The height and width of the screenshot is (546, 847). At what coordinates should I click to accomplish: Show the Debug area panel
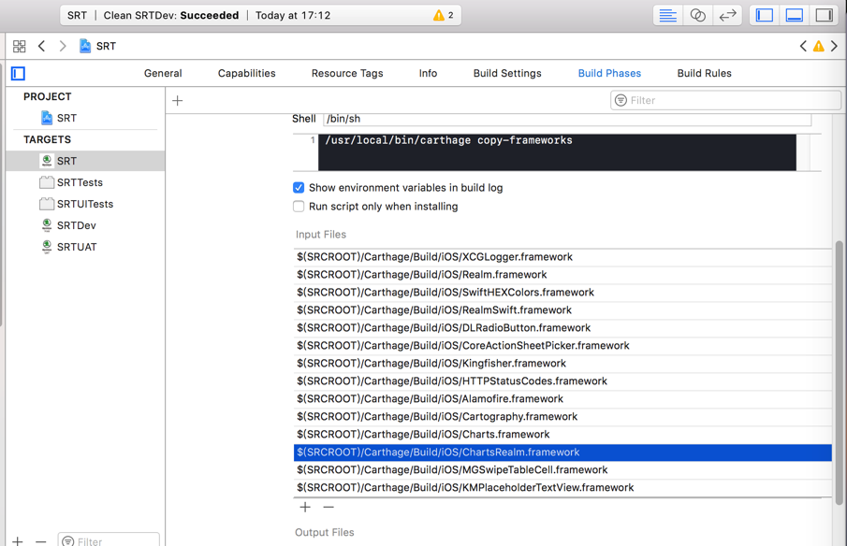pos(794,15)
